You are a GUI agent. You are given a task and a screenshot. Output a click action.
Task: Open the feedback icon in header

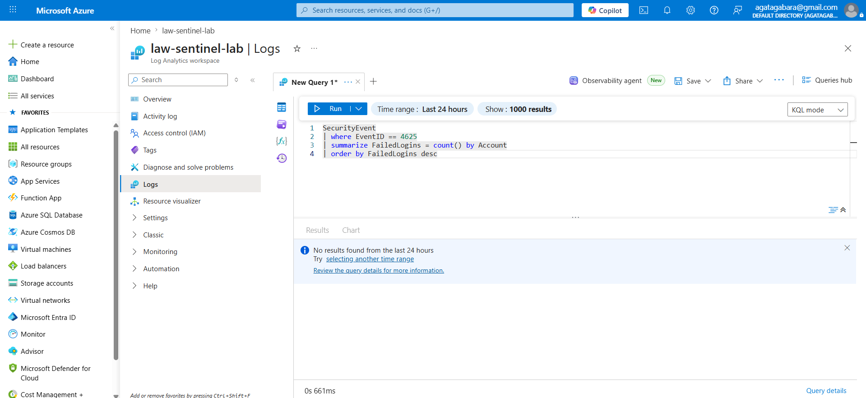[737, 10]
